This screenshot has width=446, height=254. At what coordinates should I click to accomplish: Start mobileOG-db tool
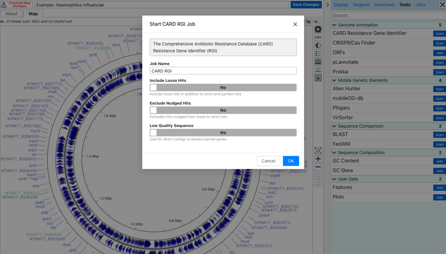pos(440,99)
